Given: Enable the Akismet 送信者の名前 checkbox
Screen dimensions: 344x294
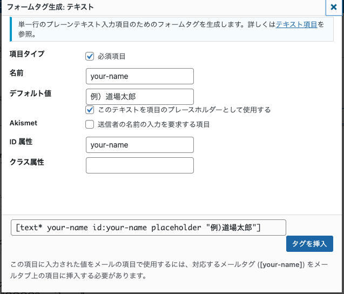Looking at the screenshot, I should (x=90, y=124).
